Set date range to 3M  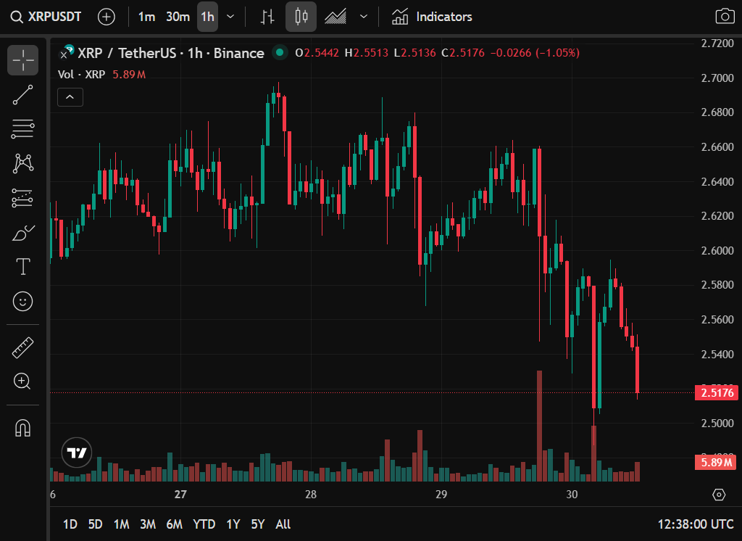148,524
